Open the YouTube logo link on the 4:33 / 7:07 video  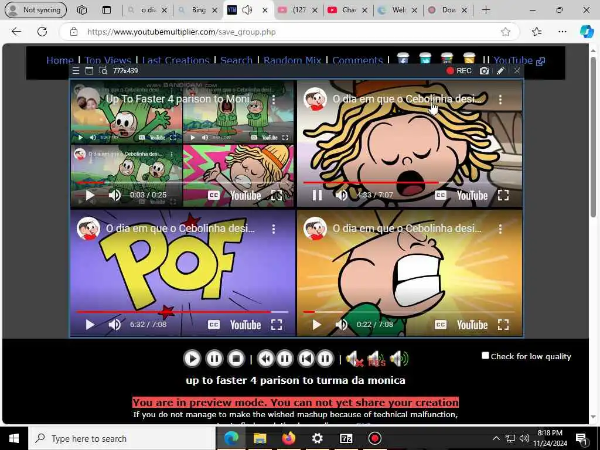coord(472,196)
